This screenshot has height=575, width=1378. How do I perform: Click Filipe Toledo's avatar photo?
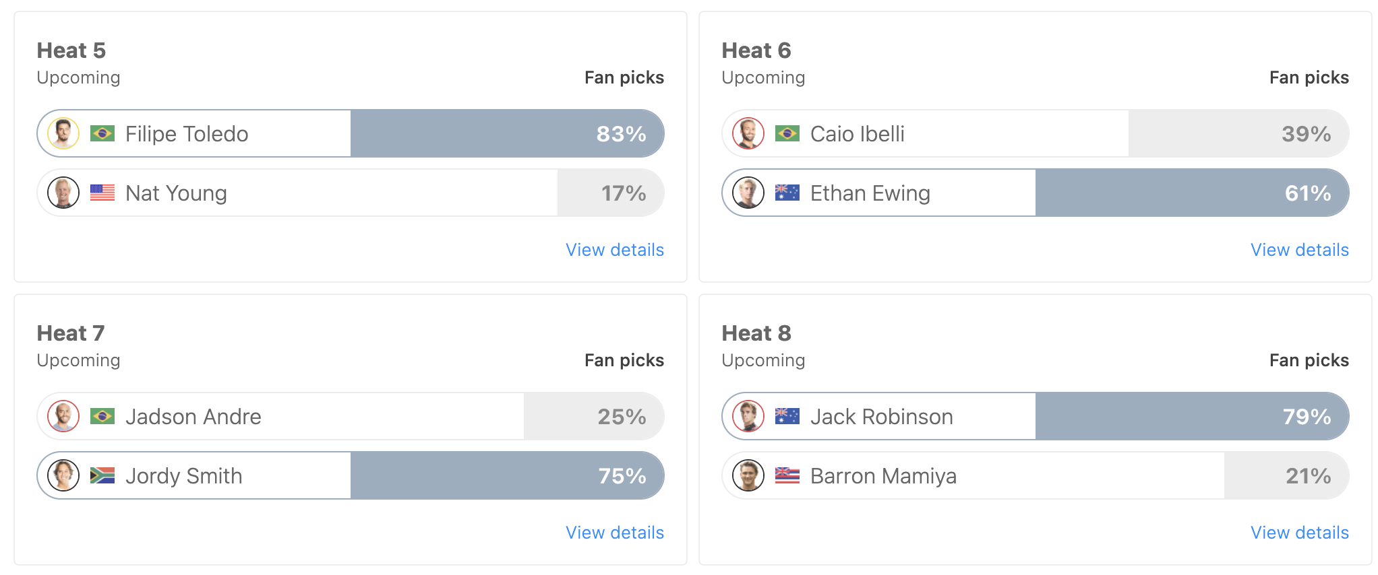pos(63,133)
